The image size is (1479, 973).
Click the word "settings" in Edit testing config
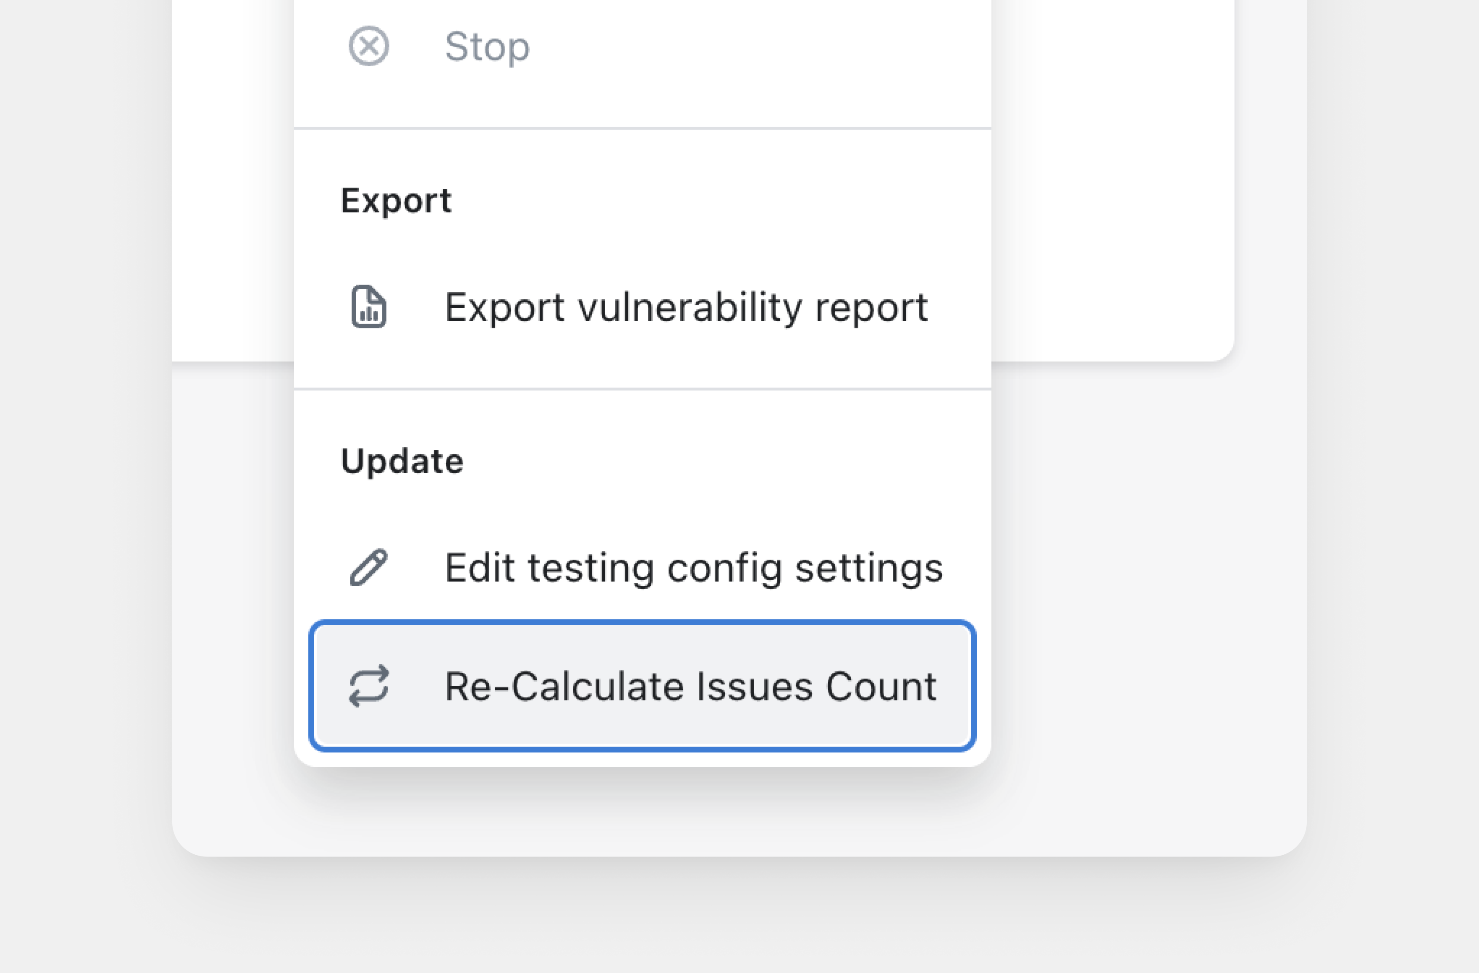point(869,568)
